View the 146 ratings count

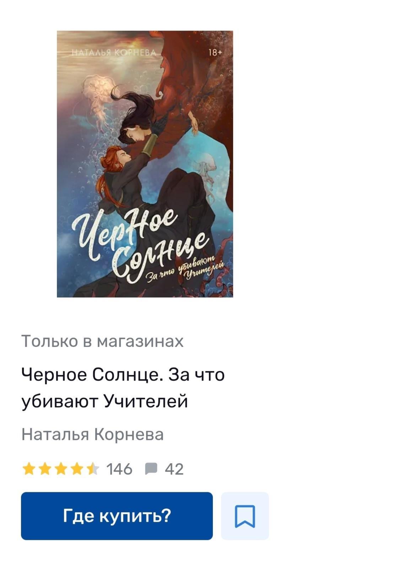(x=119, y=469)
